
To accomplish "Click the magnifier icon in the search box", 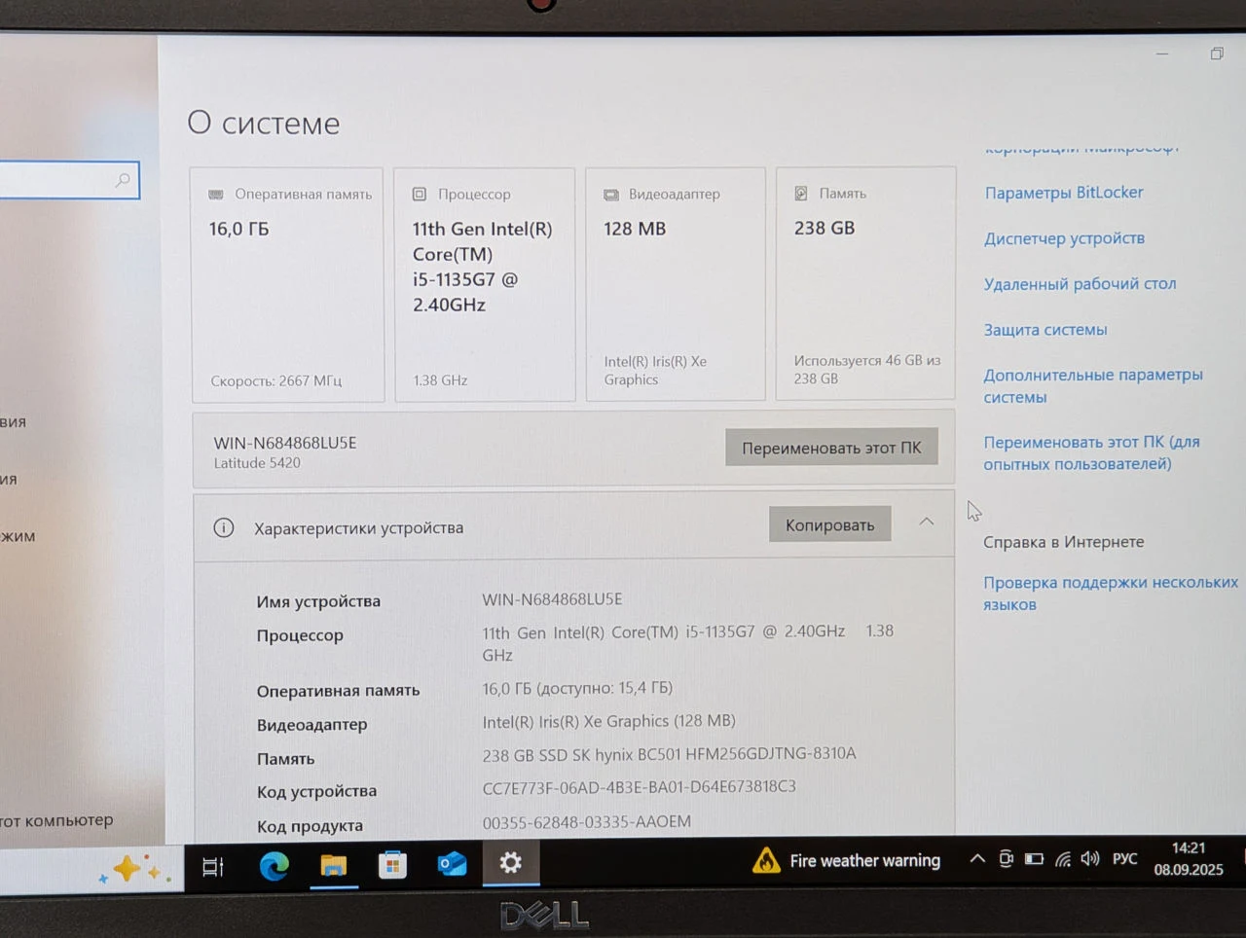I will coord(123,180).
